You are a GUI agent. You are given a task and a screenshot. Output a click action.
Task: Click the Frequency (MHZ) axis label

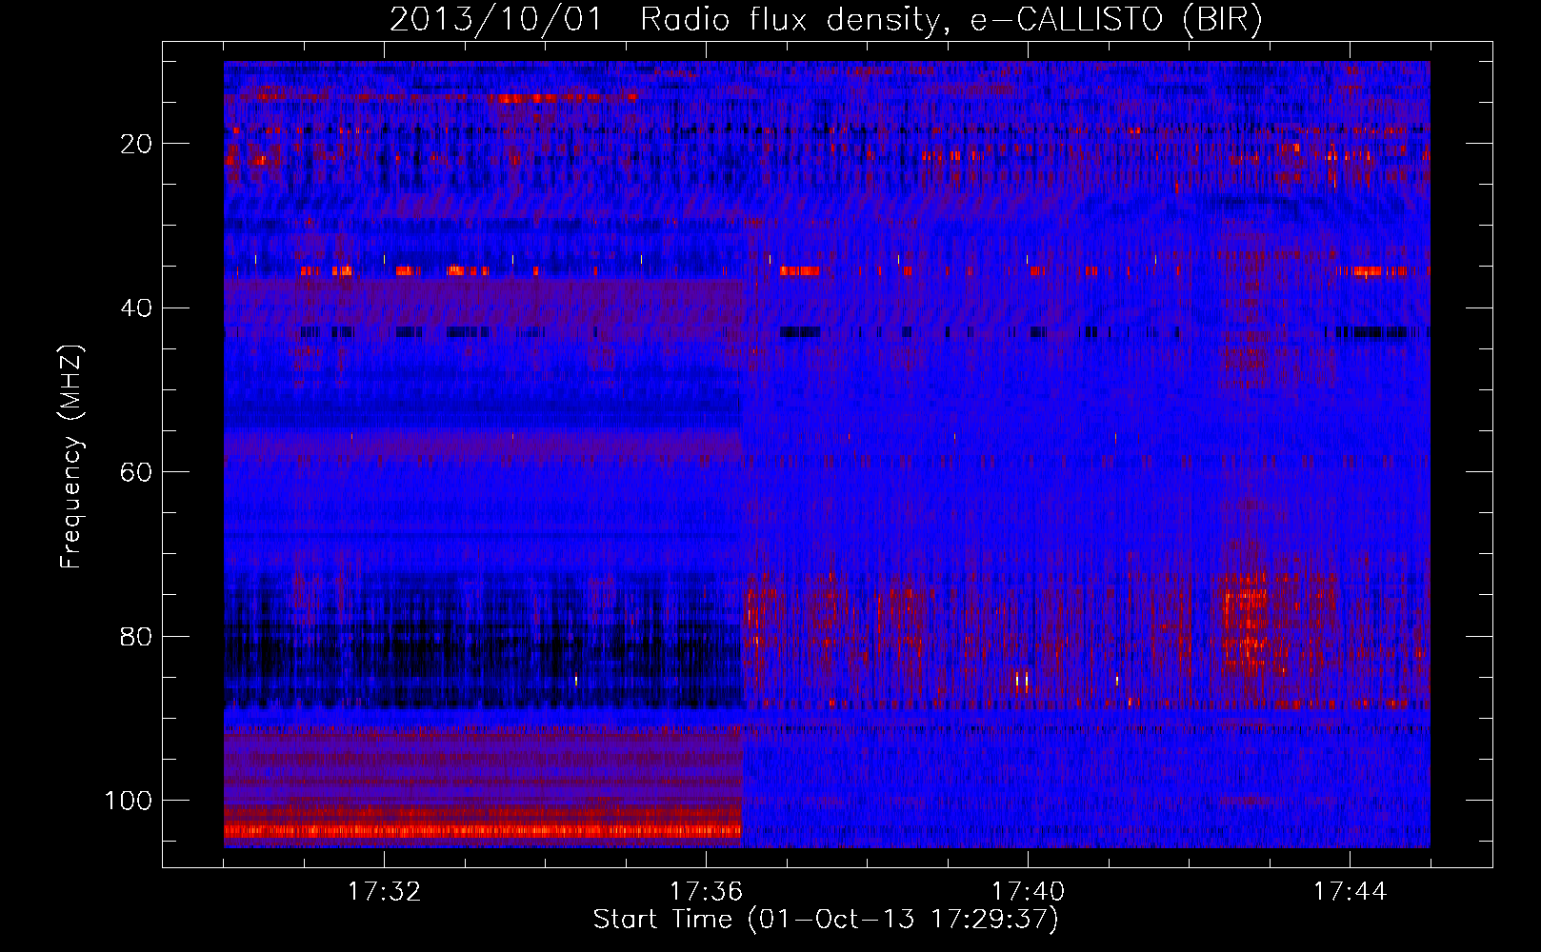(71, 457)
